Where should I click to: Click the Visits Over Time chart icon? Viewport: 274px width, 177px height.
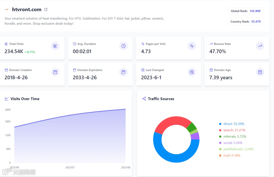(x=7, y=99)
